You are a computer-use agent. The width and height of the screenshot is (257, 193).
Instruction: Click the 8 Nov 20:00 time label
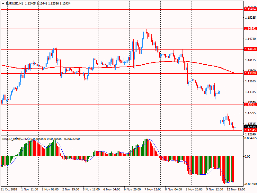[194, 189]
